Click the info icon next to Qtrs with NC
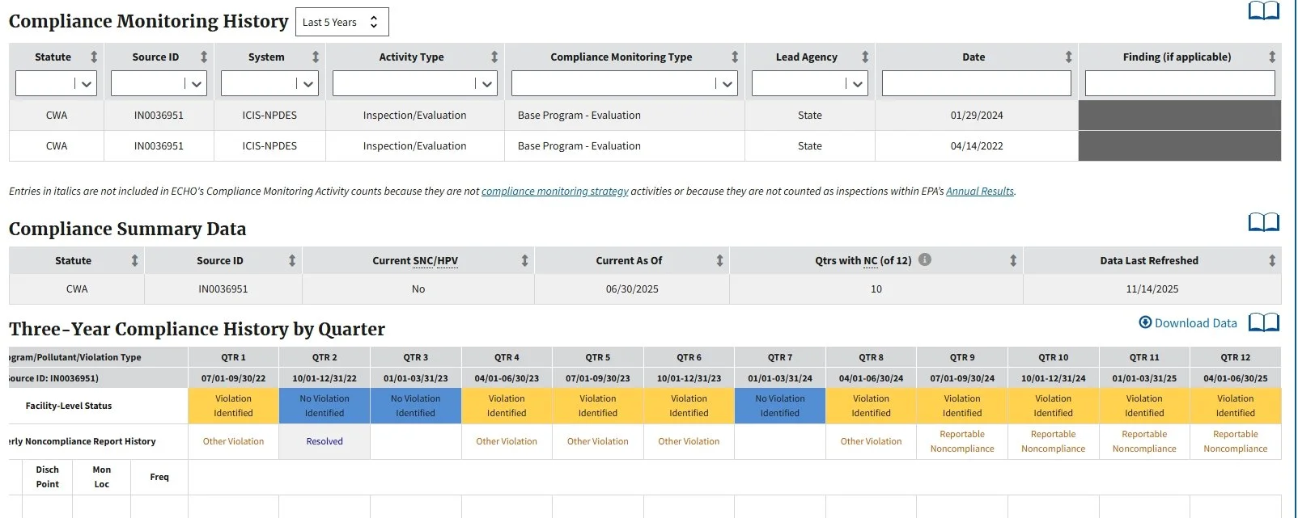Image resolution: width=1298 pixels, height=518 pixels. point(925,259)
